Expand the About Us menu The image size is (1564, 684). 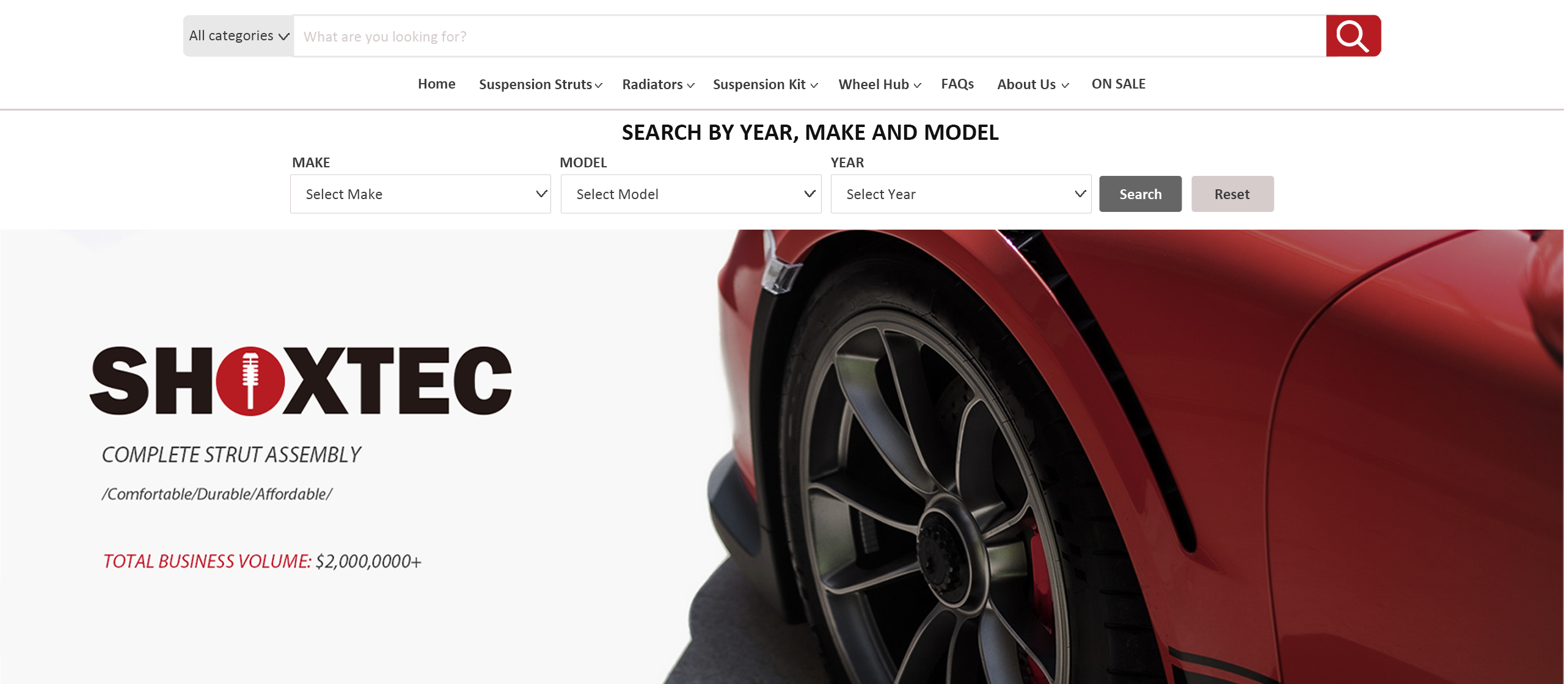click(1033, 84)
